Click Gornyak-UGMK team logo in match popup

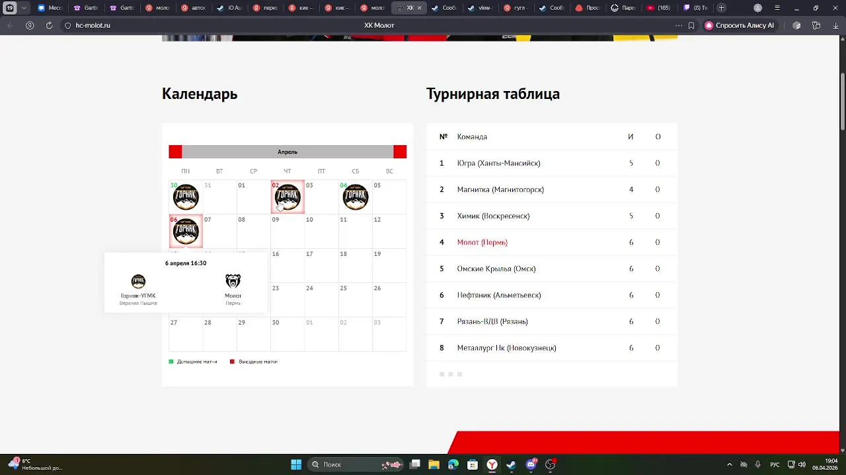(138, 282)
